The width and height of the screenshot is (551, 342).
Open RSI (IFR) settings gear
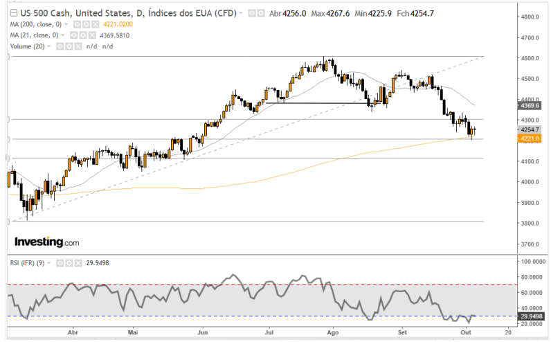pos(69,263)
